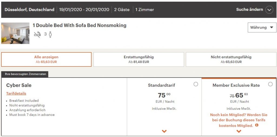The width and height of the screenshot is (277, 137).
Task: Click the non-smoking icon
Action: 37,35
